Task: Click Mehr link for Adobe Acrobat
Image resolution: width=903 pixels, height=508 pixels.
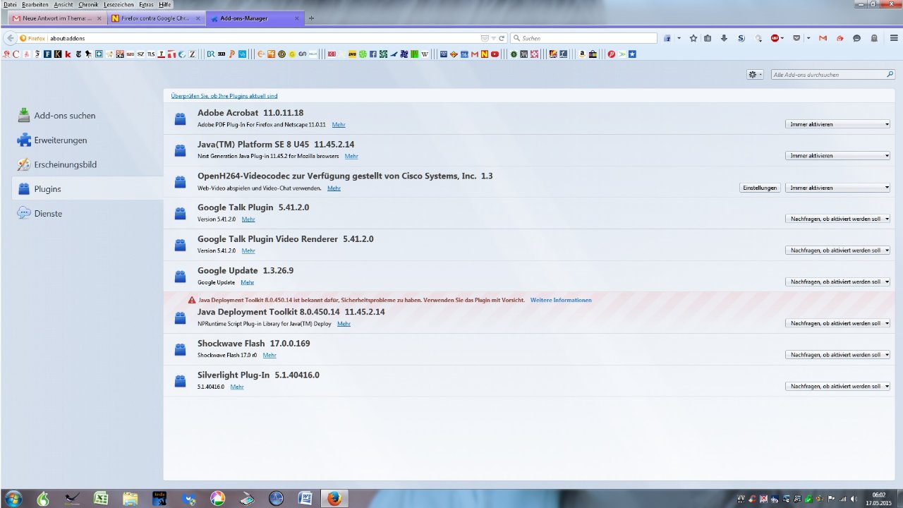Action: [x=339, y=124]
